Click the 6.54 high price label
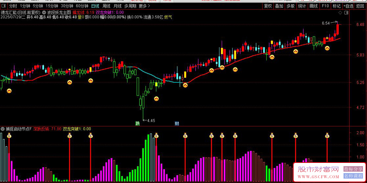 point(326,23)
